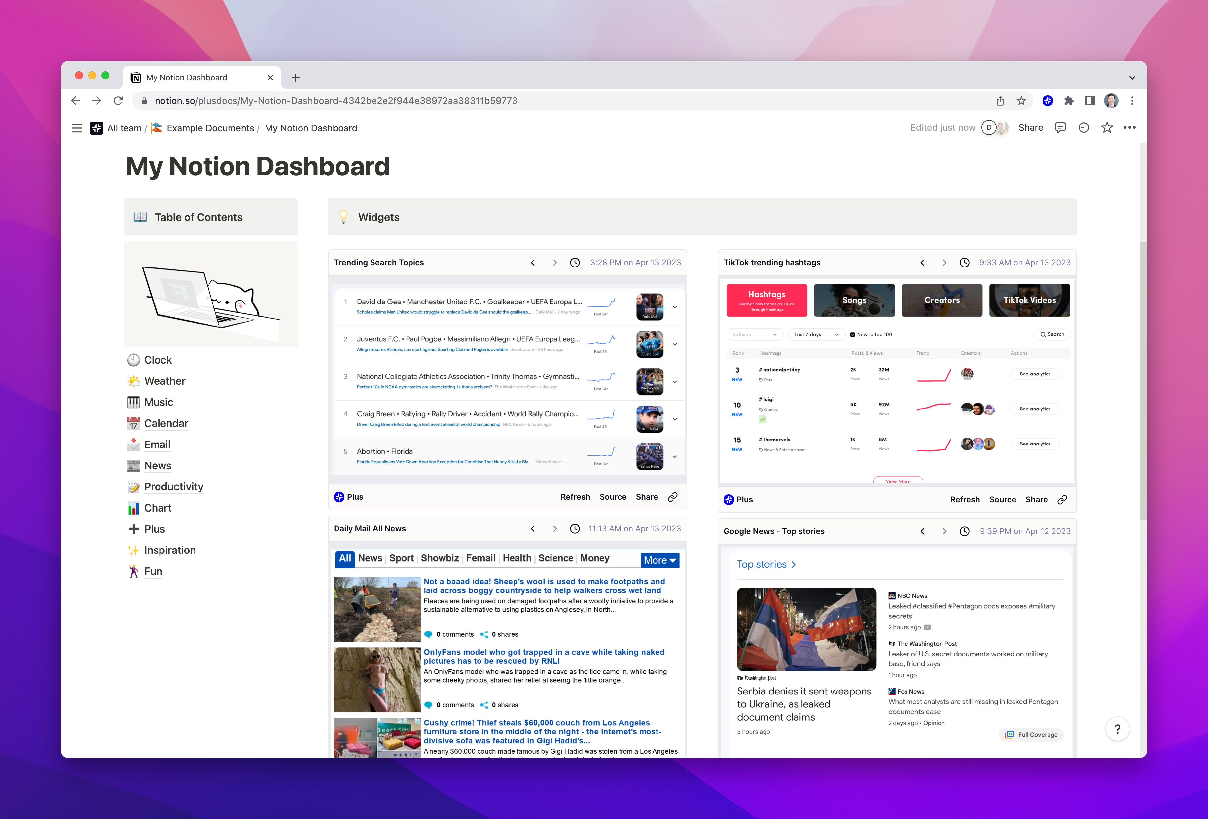The image size is (1208, 819).
Task: Open the three-dot page options menu
Action: [1129, 128]
